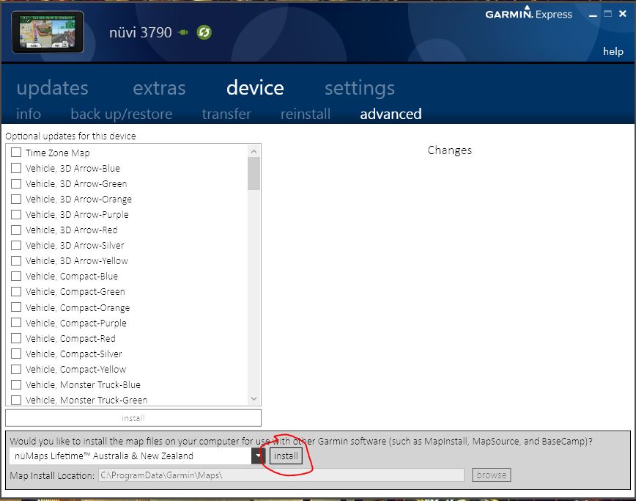Click the GARMIN Express logo
The width and height of the screenshot is (636, 501).
[528, 13]
